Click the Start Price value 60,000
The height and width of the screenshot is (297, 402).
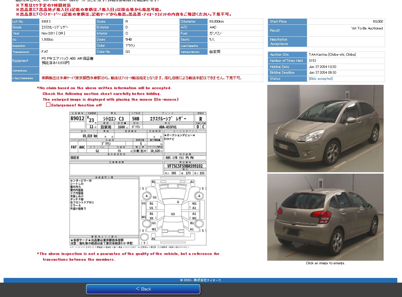pyautogui.click(x=378, y=22)
